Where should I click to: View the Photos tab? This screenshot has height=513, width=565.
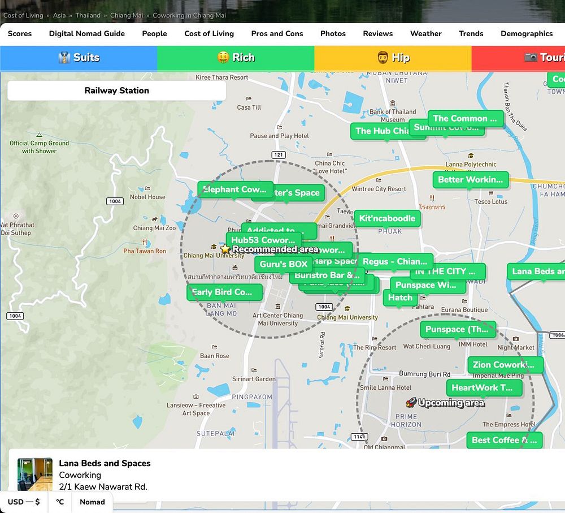[333, 33]
